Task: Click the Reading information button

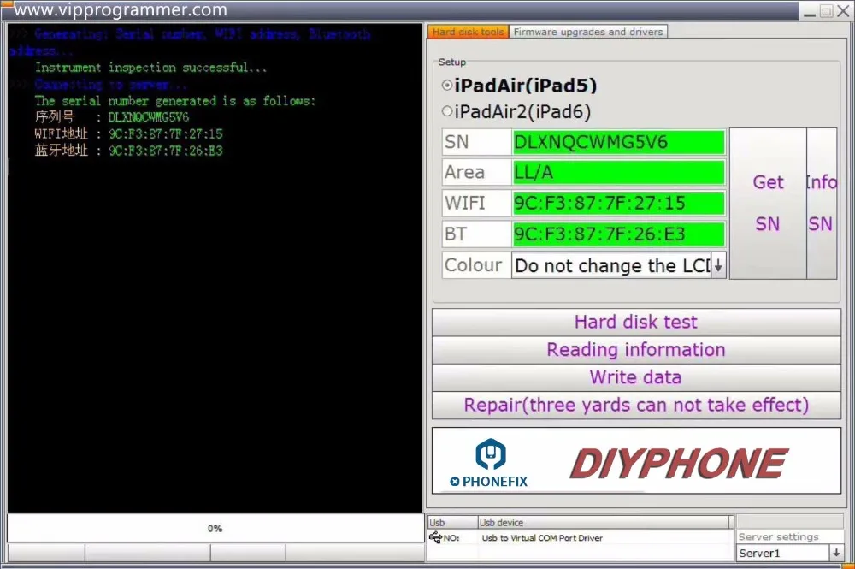Action: [636, 350]
